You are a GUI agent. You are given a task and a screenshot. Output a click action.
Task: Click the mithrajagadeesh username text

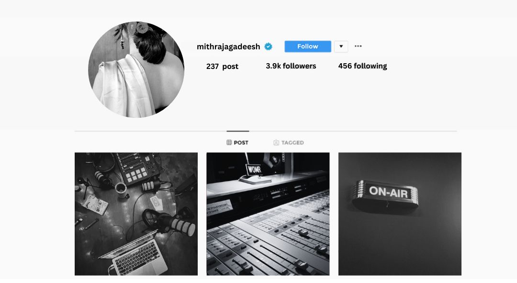pos(228,47)
